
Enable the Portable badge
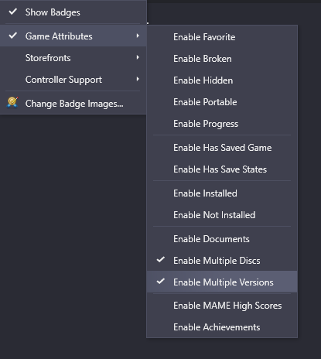(222, 102)
